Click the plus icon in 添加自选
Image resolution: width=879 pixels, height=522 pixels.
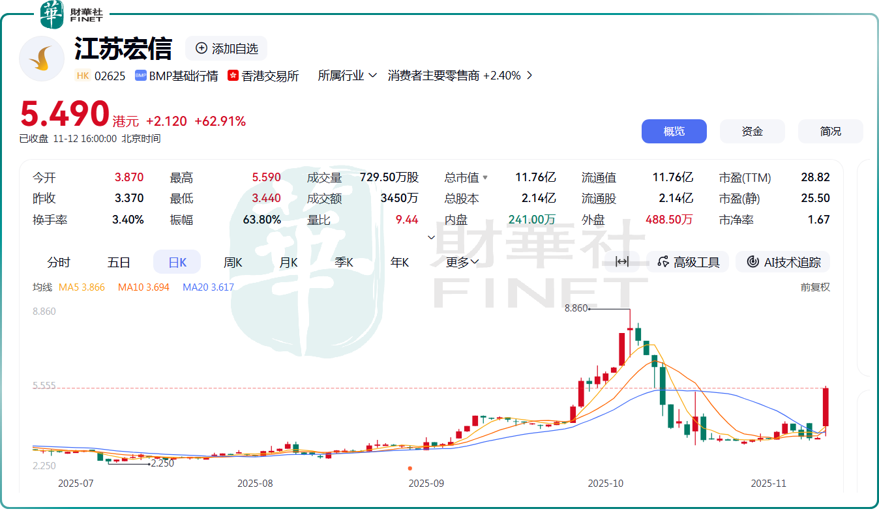pyautogui.click(x=201, y=48)
